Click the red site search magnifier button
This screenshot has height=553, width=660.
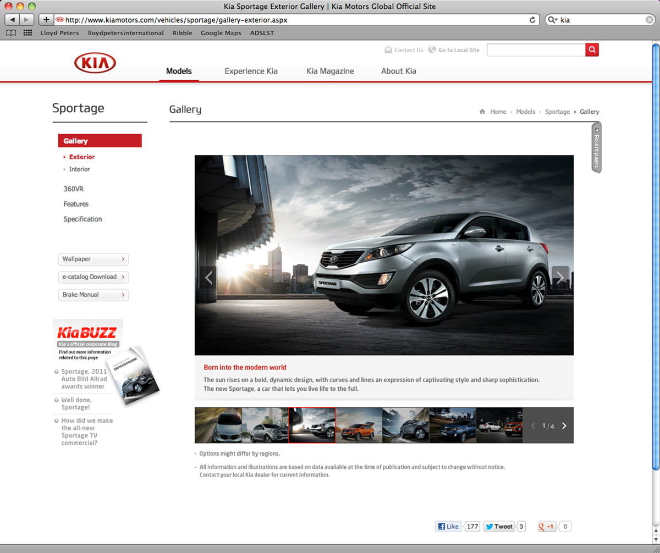coord(592,50)
